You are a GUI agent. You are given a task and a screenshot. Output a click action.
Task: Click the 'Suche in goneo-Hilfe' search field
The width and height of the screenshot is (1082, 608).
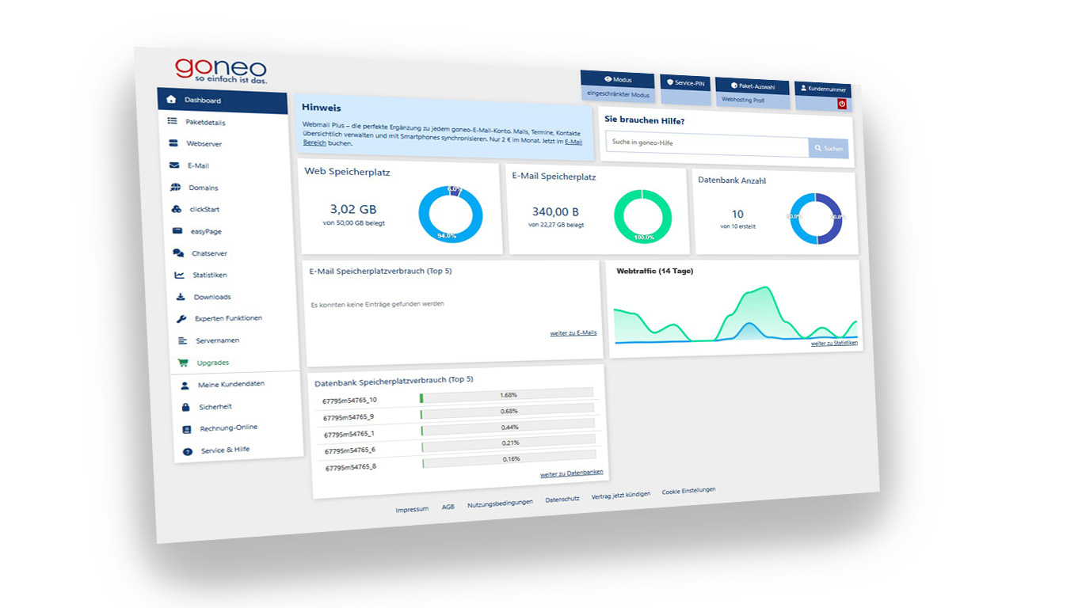point(707,144)
